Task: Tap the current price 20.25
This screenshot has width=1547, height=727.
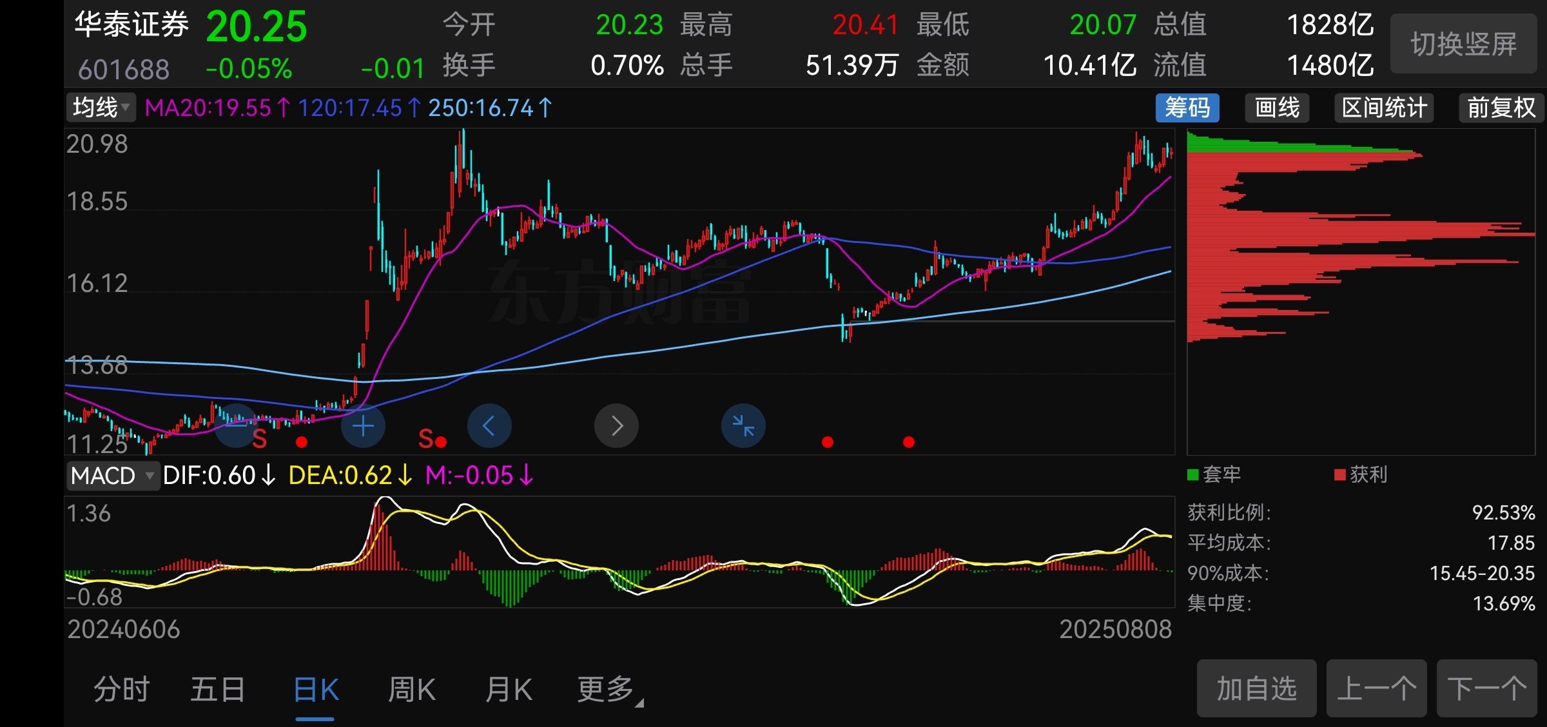Action: (257, 27)
